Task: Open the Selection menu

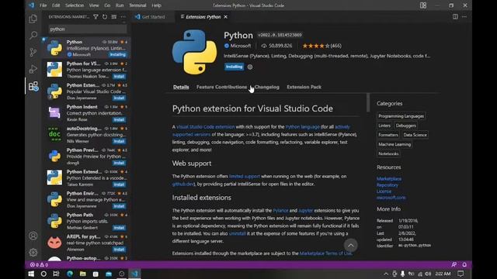Action: pos(75,5)
